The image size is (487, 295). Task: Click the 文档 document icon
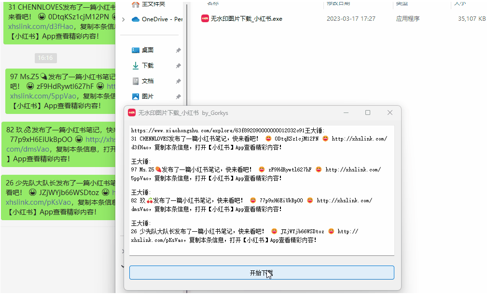136,81
